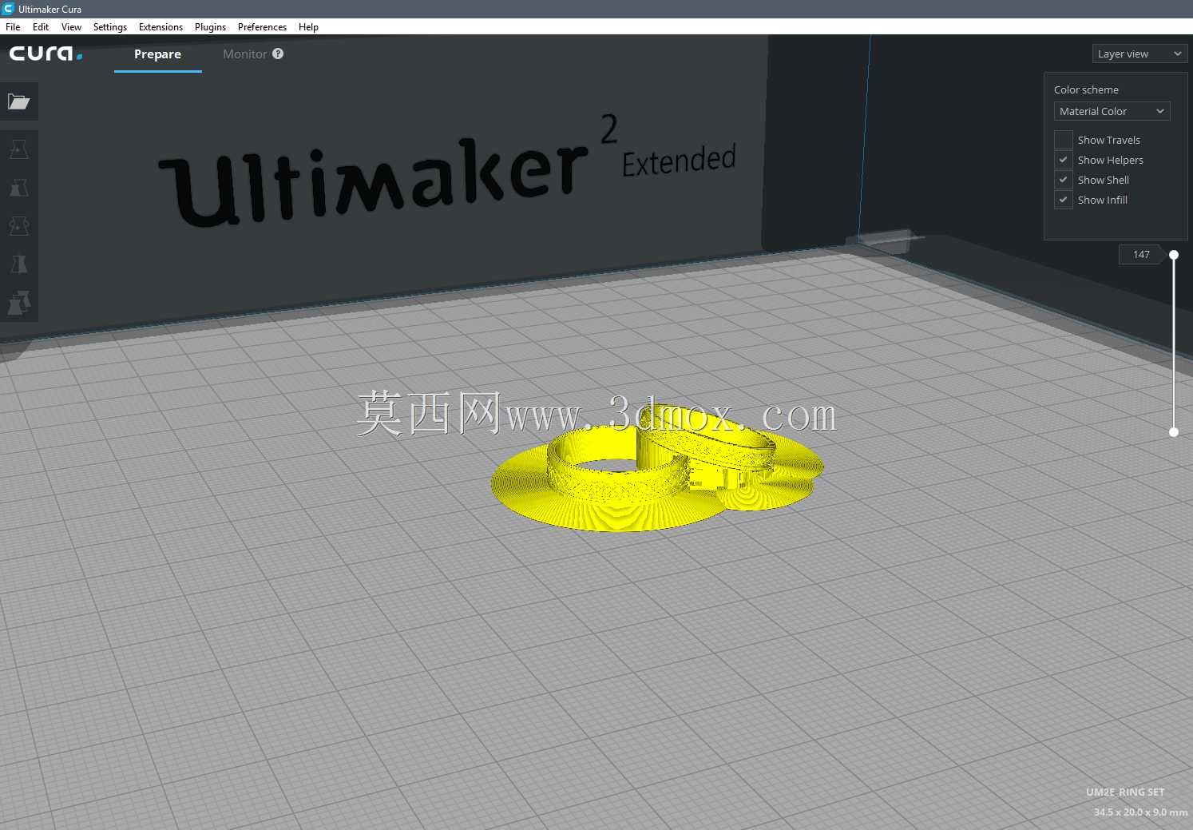Open the Preferences menu
The image size is (1193, 830).
click(x=262, y=26)
